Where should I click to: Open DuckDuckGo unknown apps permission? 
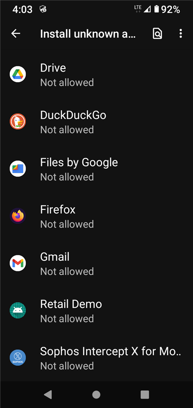96,122
